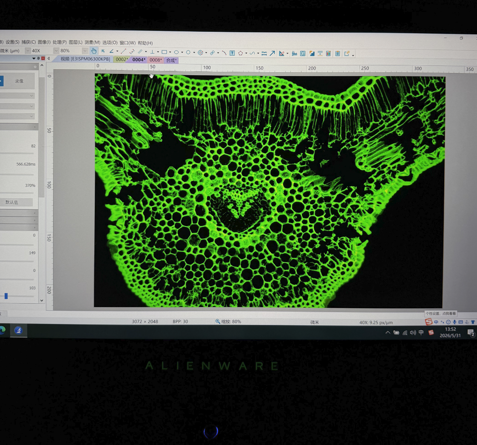Choose the concentric circles annulus tool
This screenshot has height=445, width=477.
pos(200,53)
